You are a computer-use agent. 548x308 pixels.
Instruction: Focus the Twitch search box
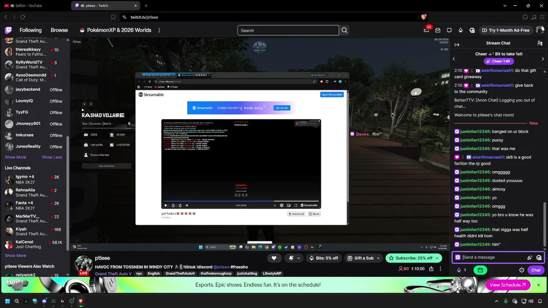pyautogui.click(x=288, y=30)
